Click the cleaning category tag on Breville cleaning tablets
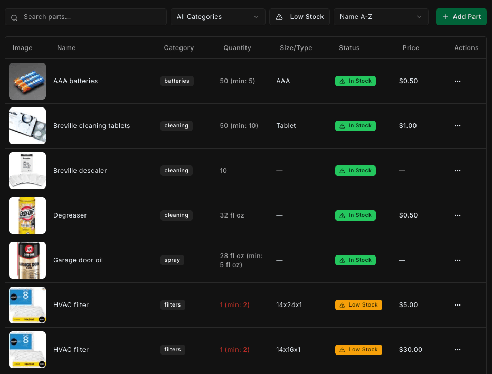492x374 pixels. [x=176, y=126]
